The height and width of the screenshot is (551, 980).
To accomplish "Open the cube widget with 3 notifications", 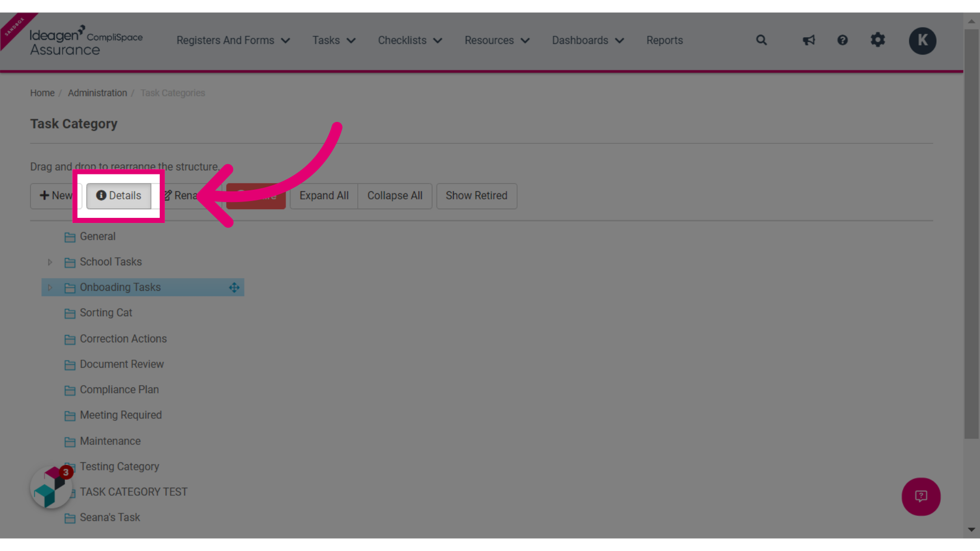I will tap(51, 487).
